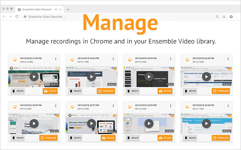Delete the 02:56 PM recording

[18, 138]
